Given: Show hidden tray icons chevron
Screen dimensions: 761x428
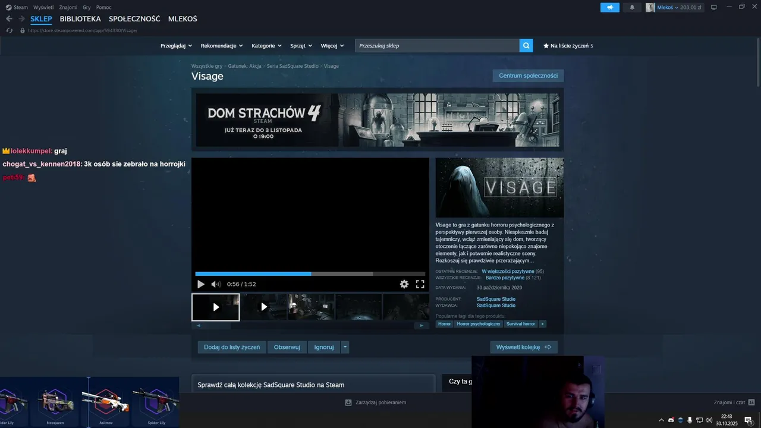Looking at the screenshot, I should [661, 420].
